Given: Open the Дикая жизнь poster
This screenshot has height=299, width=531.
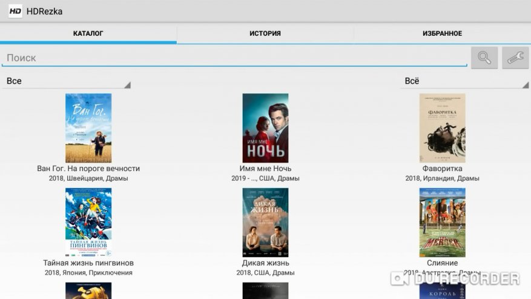Looking at the screenshot, I should tap(265, 223).
